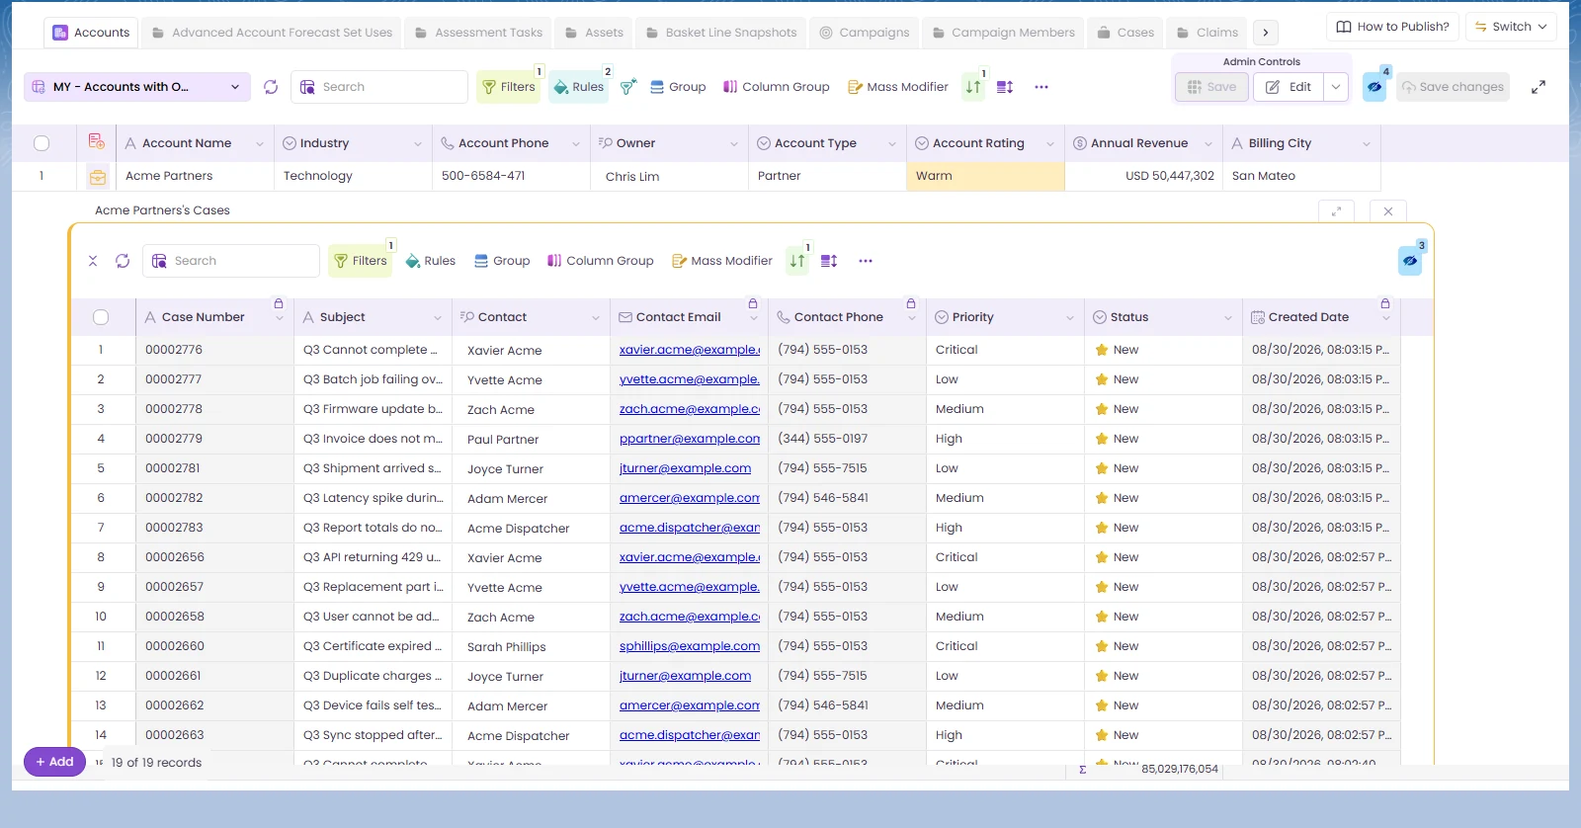The width and height of the screenshot is (1581, 828).
Task: Open more options ellipsis in Cases toolbar
Action: pos(866,261)
